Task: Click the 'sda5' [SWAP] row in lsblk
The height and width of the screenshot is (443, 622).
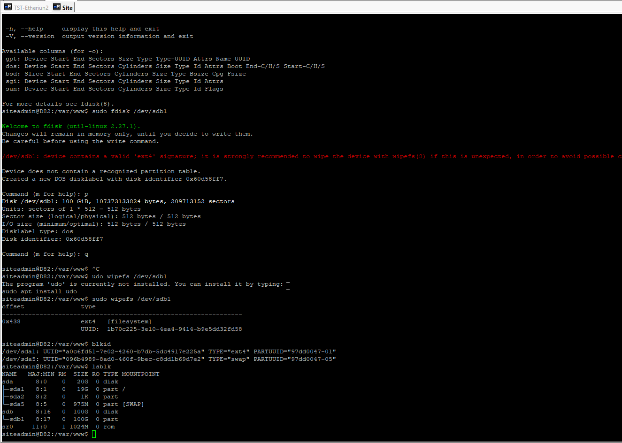Action: [73, 404]
